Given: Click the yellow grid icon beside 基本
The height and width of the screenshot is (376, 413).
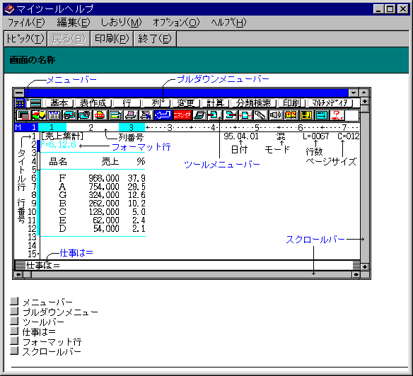Looking at the screenshot, I should [x=20, y=103].
